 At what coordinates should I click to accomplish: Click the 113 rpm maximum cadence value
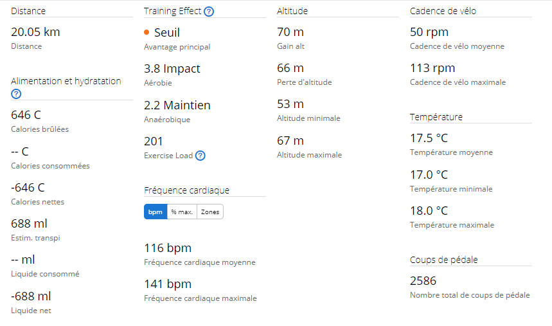click(432, 68)
